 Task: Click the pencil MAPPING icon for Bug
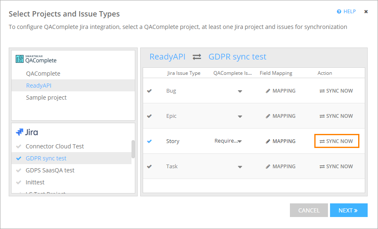click(x=268, y=91)
